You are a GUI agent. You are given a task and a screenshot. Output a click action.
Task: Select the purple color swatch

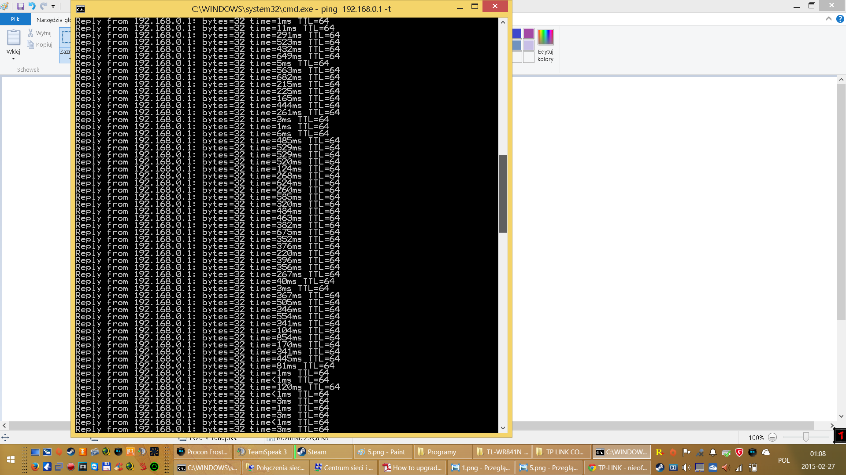tap(529, 33)
